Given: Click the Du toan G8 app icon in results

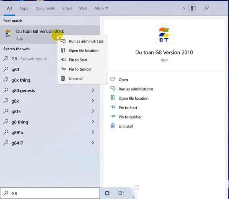Looking at the screenshot, I should click(x=8, y=33).
